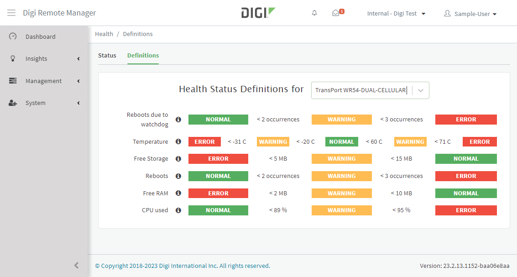Click the NORMAL badge in Temperature row

click(x=342, y=141)
